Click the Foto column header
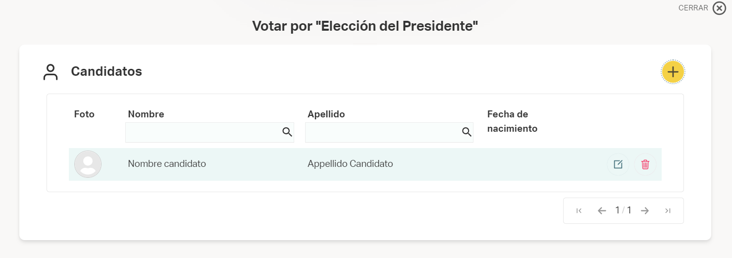 (x=84, y=114)
